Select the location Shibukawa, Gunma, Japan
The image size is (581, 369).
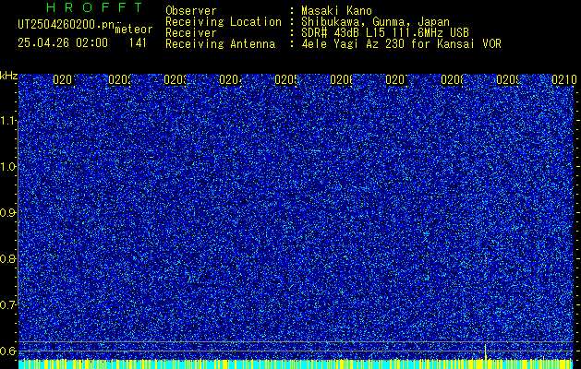click(x=375, y=22)
